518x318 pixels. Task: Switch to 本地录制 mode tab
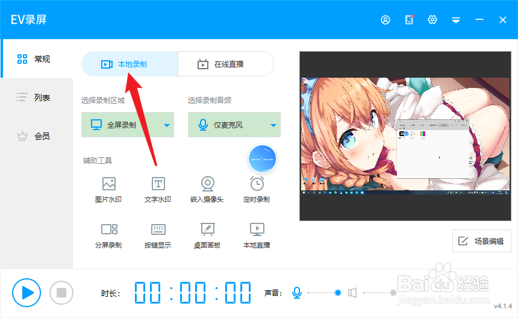129,64
